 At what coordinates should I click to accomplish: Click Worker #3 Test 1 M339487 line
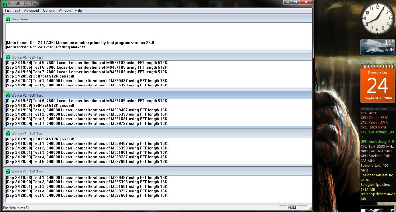87,143
